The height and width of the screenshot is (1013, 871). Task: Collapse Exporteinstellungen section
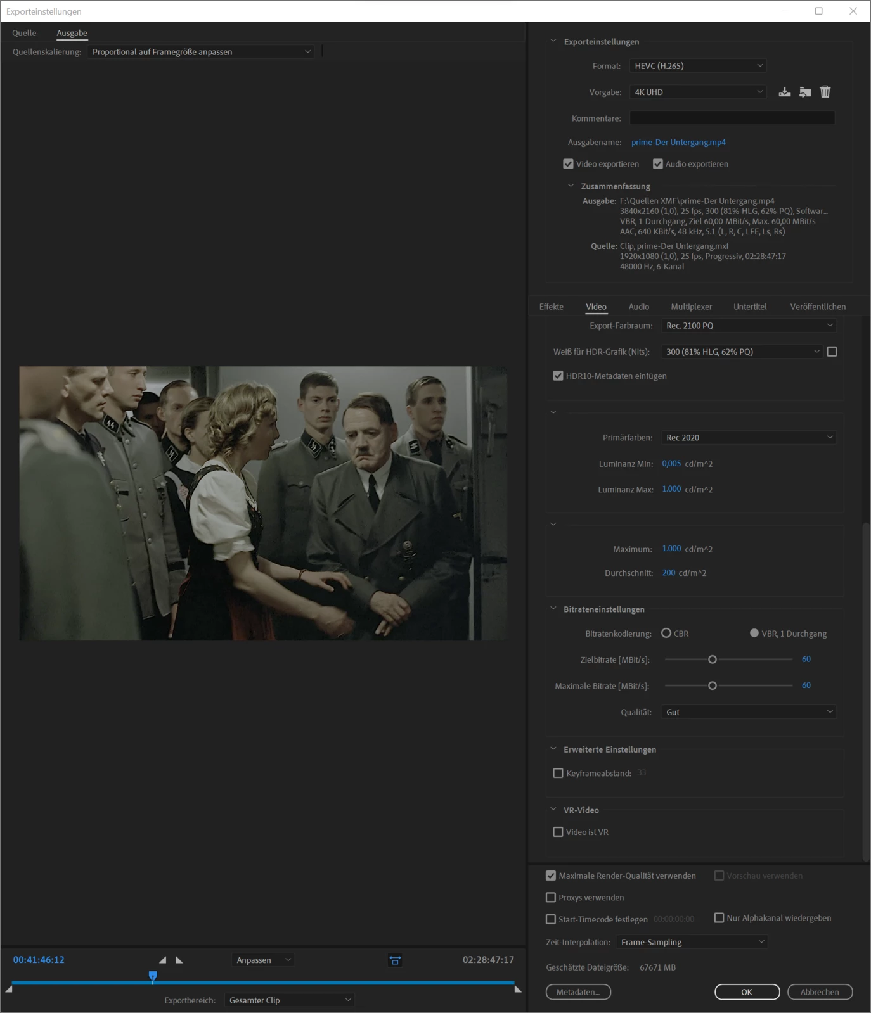(553, 41)
